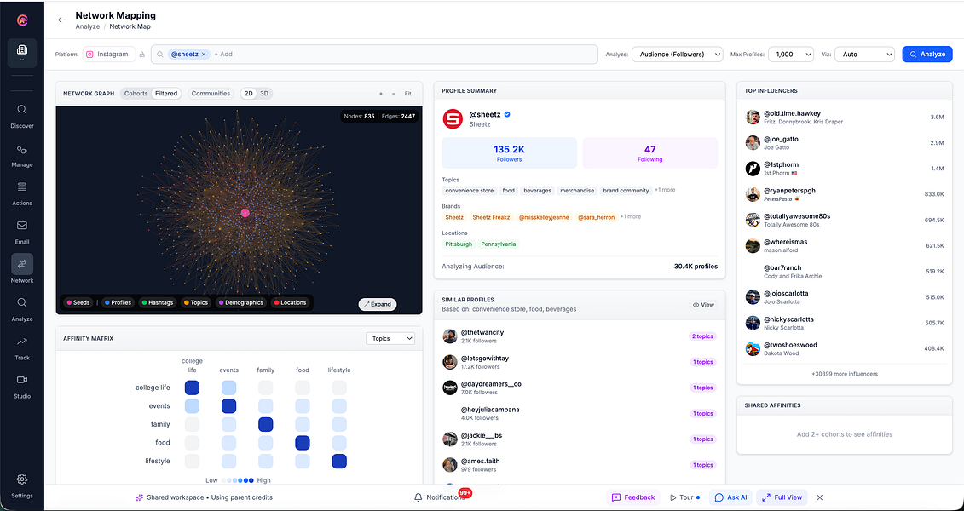Go back using the arrow icon
Viewport: 964px width, 511px height.
[61, 20]
